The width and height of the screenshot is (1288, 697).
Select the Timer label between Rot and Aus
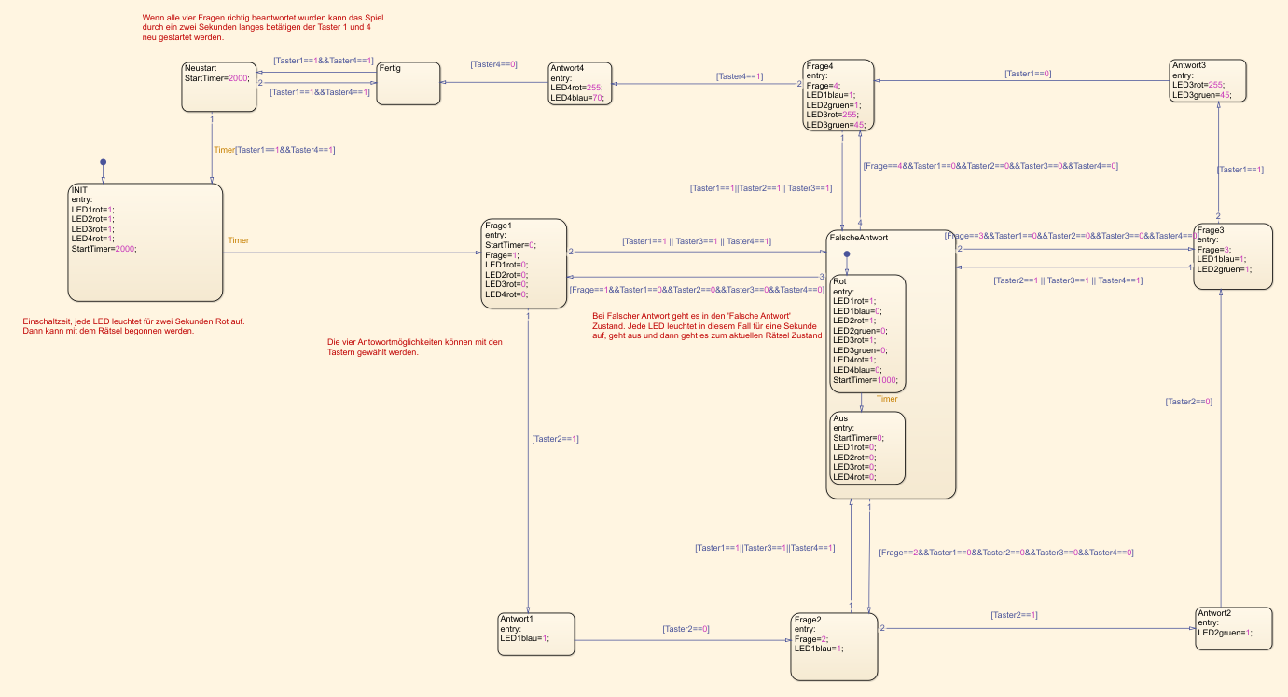coord(886,399)
